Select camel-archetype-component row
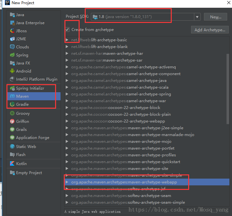 pos(147,74)
